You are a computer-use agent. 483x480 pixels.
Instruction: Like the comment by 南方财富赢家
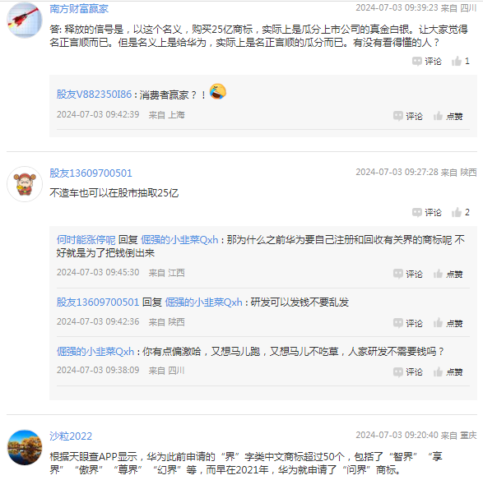click(460, 61)
